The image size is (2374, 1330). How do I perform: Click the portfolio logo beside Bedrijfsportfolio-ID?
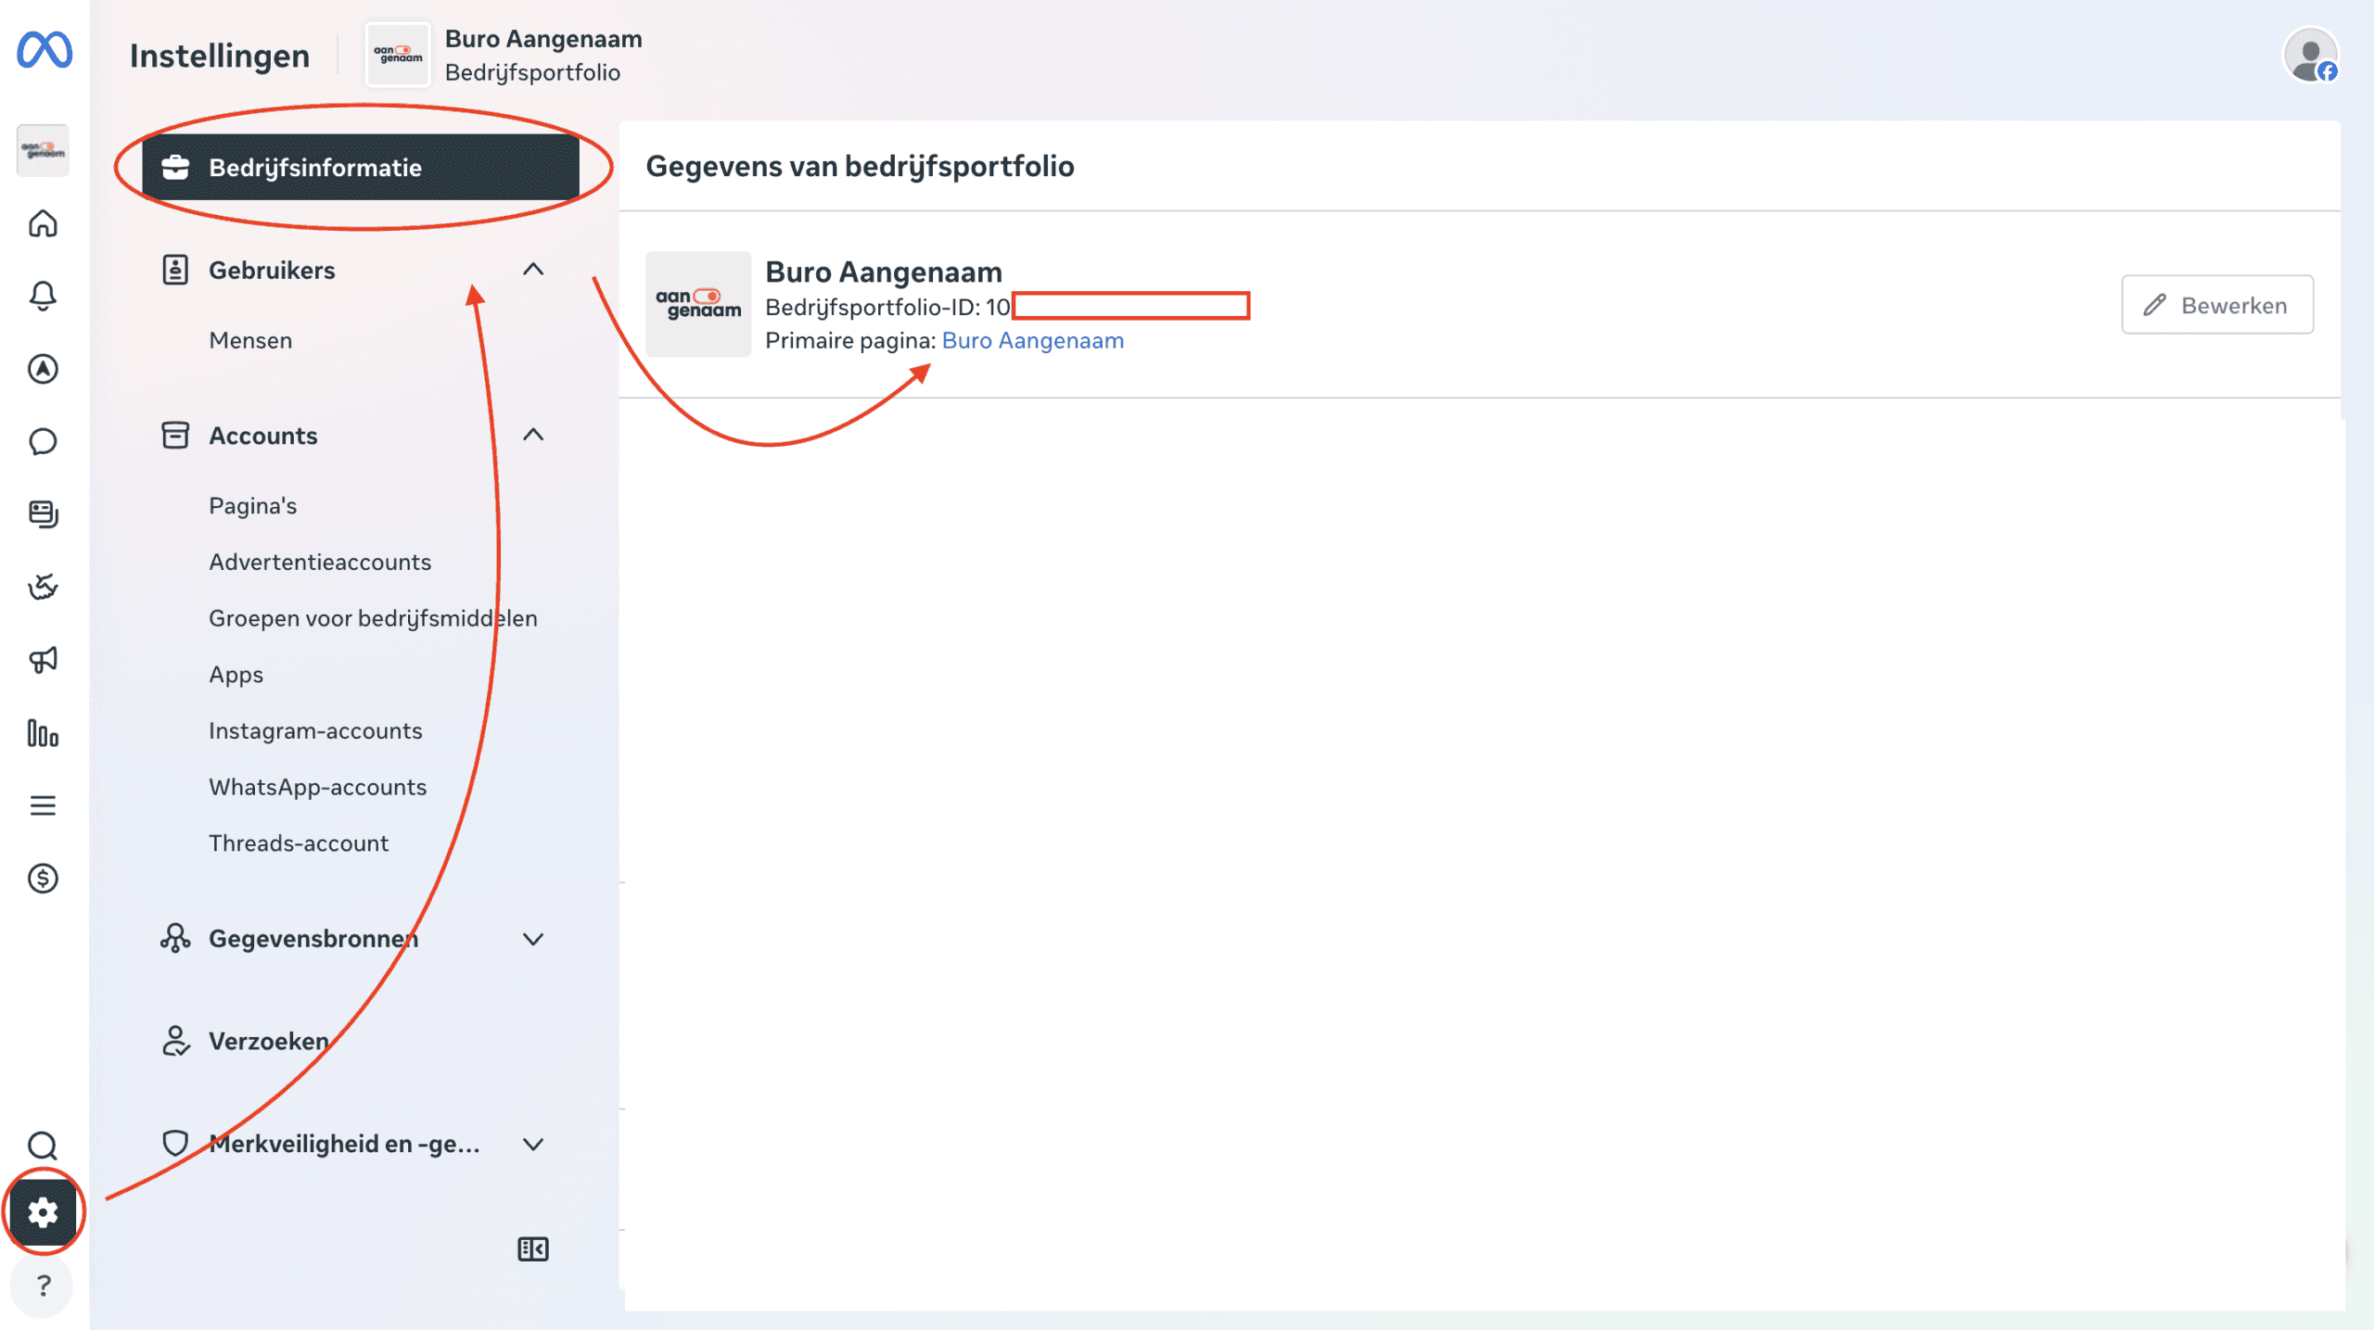click(x=698, y=304)
